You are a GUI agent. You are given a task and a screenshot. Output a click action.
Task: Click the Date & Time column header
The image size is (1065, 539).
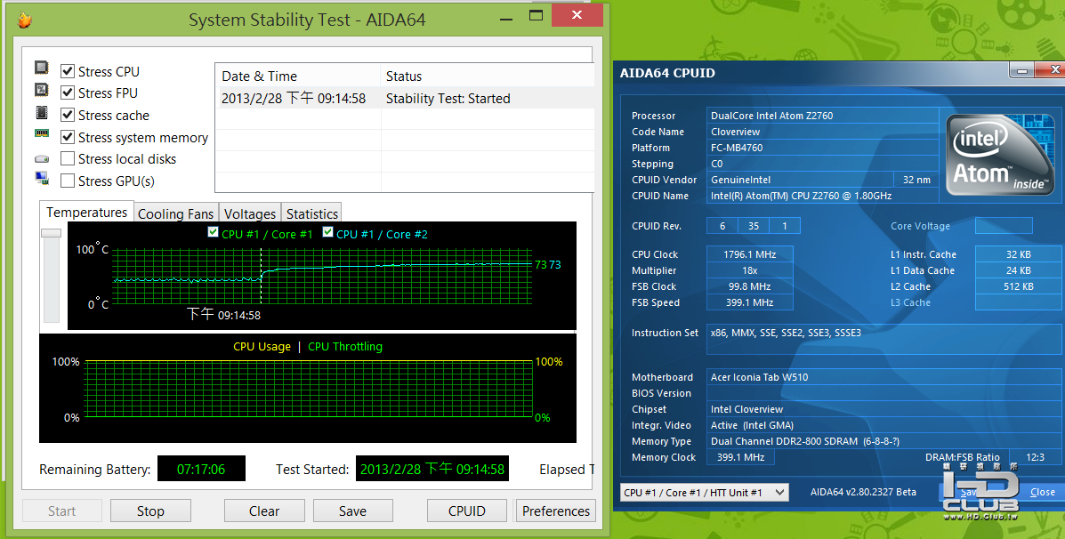point(297,76)
